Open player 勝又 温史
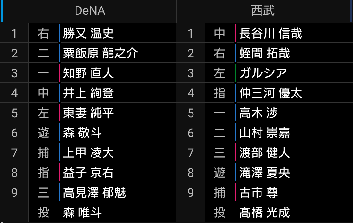The height and width of the screenshot is (223, 353). pos(88,33)
